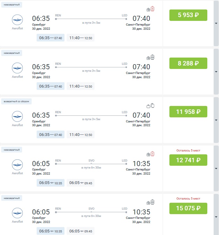
Task: Expand details arrow for the 5 953 ₽ flight
Action: click(x=216, y=23)
